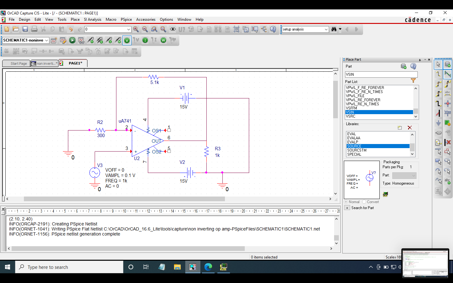Open the SCHEMATIC1-noninve profile dropdown
The width and height of the screenshot is (453, 283).
pyautogui.click(x=47, y=40)
